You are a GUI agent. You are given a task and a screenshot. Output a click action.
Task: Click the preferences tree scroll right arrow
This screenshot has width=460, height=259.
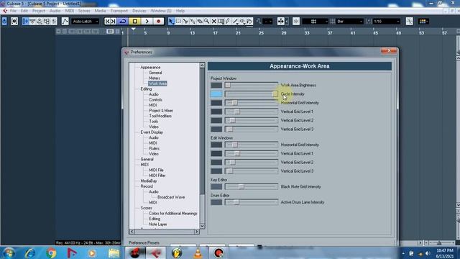(196, 232)
